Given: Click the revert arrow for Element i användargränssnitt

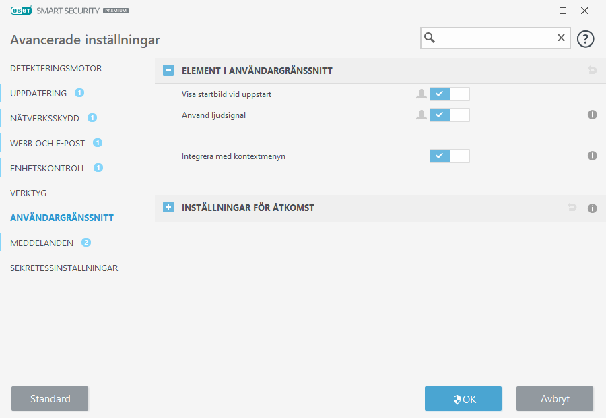Looking at the screenshot, I should [x=593, y=70].
